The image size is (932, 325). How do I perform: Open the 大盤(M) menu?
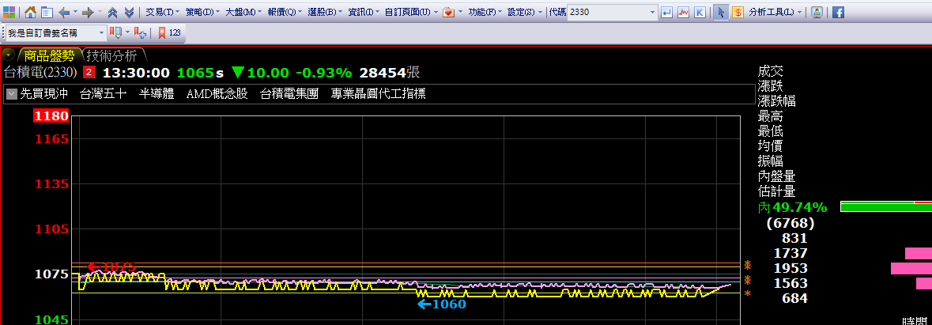point(244,12)
